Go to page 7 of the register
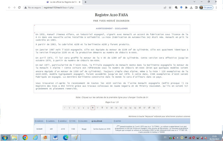223x141 pixels. 98,108
